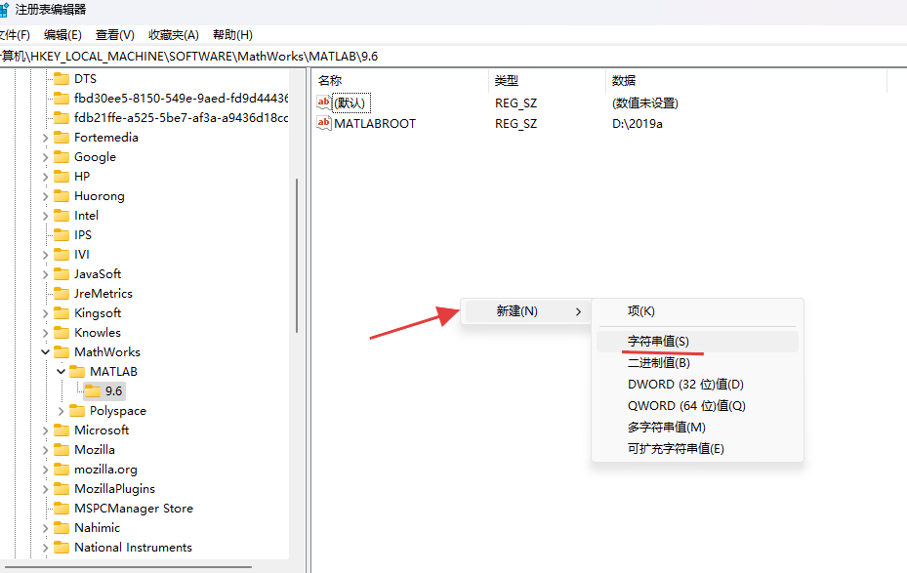Click the IPS folder icon
The width and height of the screenshot is (907, 573).
pyautogui.click(x=62, y=234)
